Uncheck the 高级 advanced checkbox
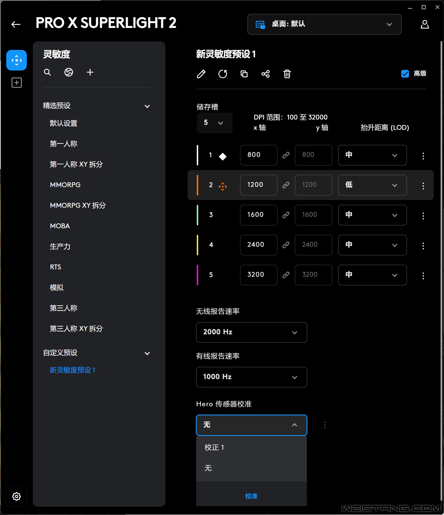444x515 pixels. [405, 74]
